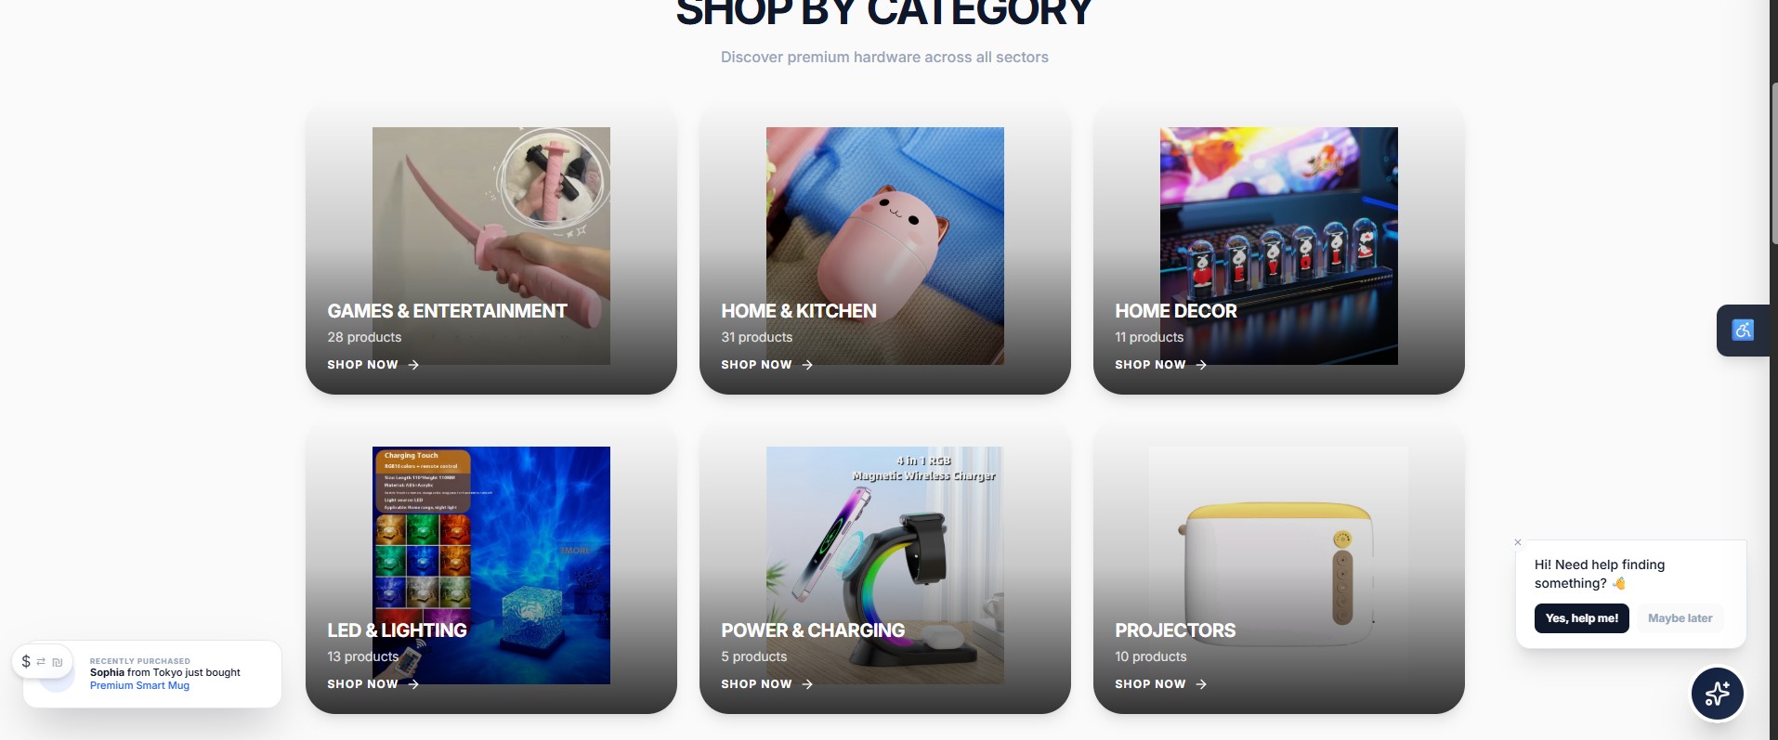Click the arrow beside Home & Kitchen Shop Now
1778x740 pixels.
click(807, 365)
